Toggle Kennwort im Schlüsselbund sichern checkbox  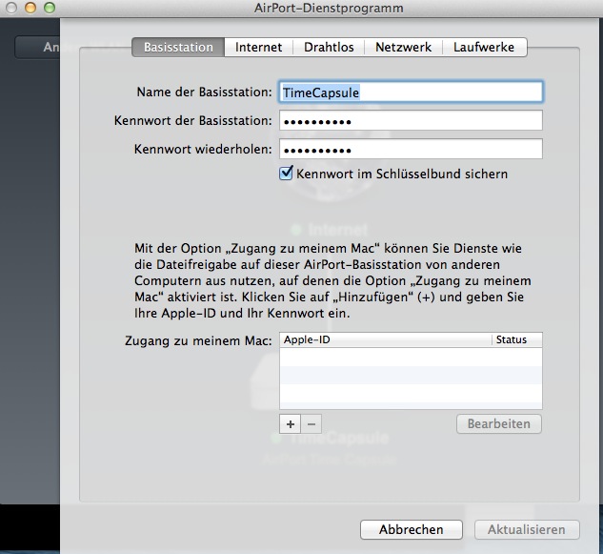[286, 174]
